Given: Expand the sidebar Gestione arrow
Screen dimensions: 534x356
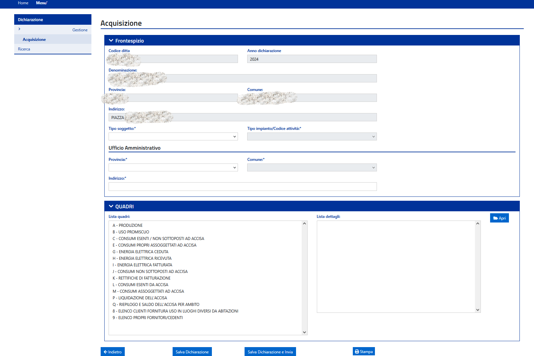Looking at the screenshot, I should pos(19,29).
